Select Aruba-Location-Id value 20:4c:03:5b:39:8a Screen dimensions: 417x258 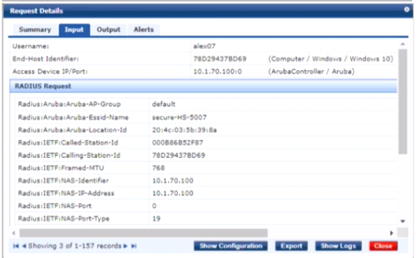(184, 130)
